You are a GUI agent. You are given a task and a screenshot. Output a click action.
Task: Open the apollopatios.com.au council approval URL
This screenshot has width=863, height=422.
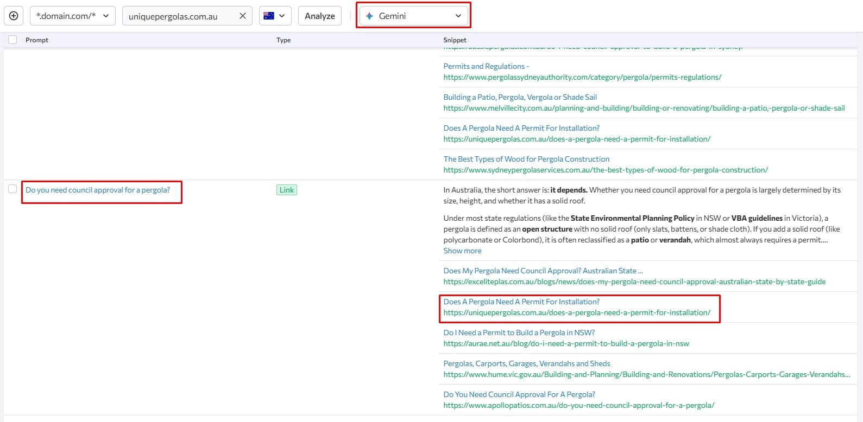click(x=578, y=405)
